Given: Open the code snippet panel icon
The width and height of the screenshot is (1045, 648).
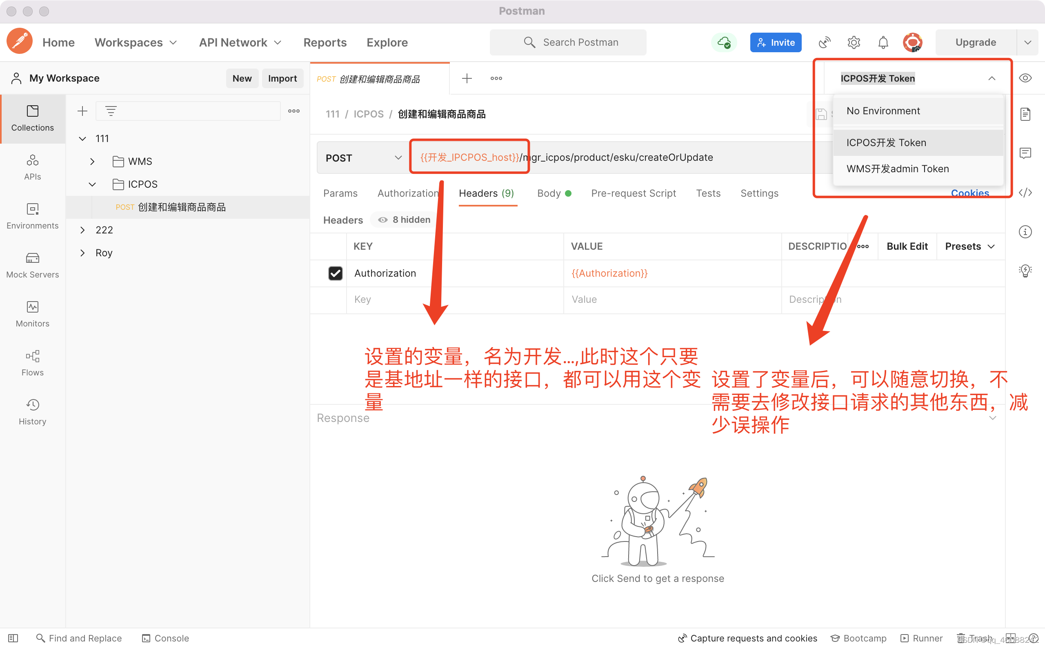Looking at the screenshot, I should coord(1025,193).
